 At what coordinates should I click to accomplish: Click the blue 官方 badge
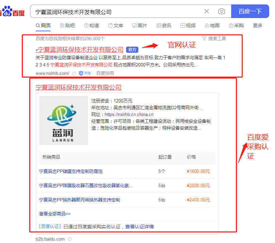[132, 50]
